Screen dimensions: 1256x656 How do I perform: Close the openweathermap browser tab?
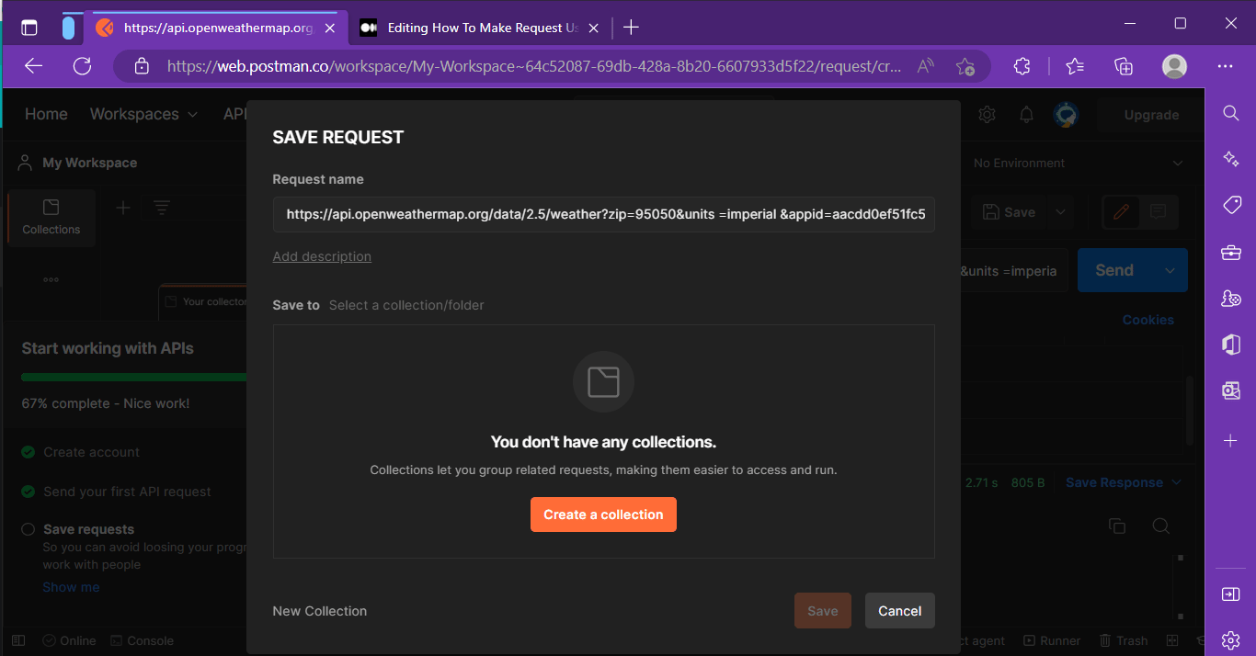330,28
